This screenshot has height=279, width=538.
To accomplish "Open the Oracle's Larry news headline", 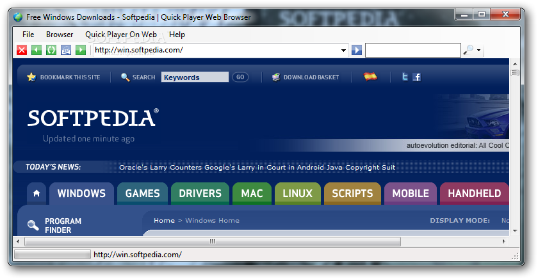I will (x=257, y=167).
